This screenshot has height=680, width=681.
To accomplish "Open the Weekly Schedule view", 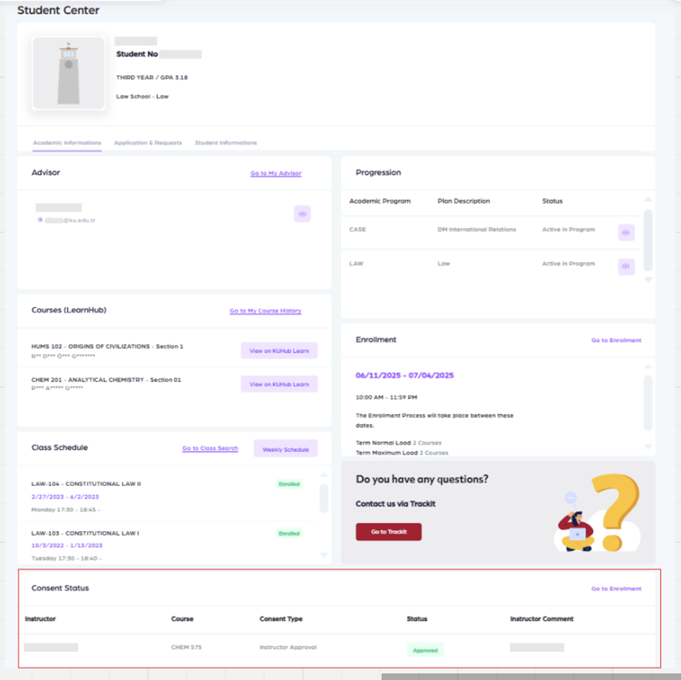I will click(285, 449).
